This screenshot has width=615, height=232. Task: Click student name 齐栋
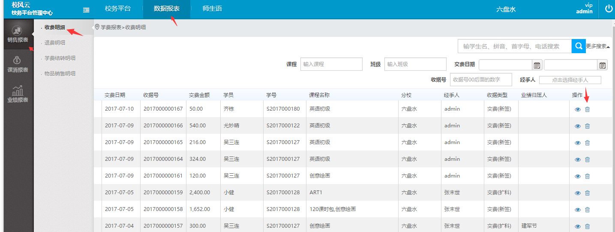tap(229, 109)
